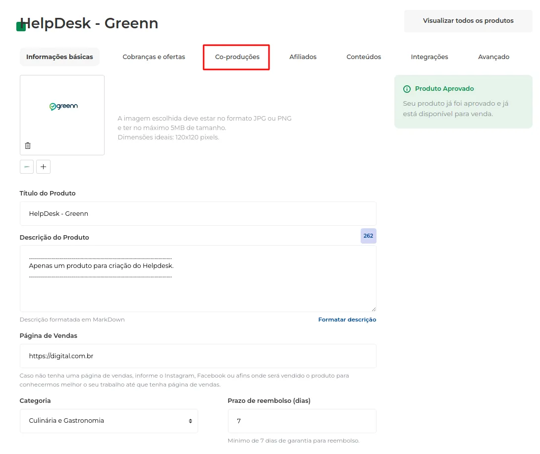Switch to Cobranças e ofertas tab
The image size is (540, 454).
(x=154, y=57)
